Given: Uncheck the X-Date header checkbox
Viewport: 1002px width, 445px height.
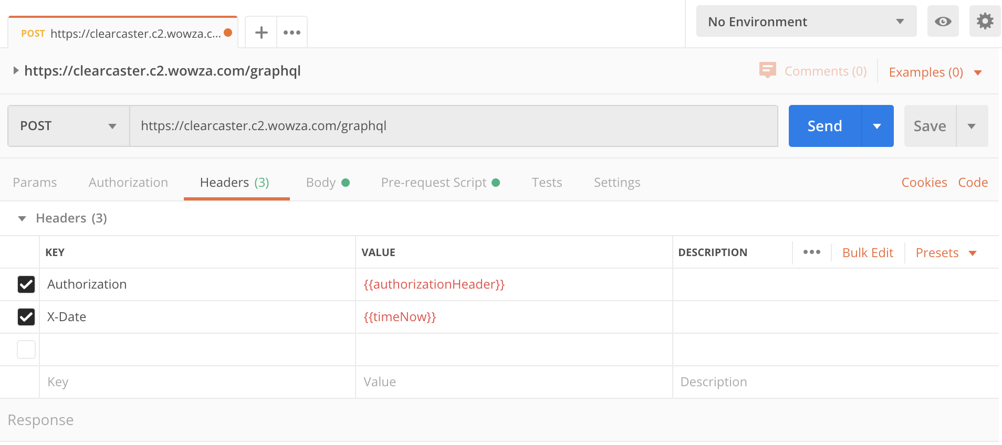Looking at the screenshot, I should tap(26, 317).
